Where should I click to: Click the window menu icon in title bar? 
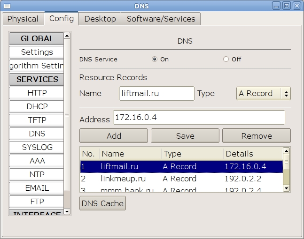(x=7, y=6)
